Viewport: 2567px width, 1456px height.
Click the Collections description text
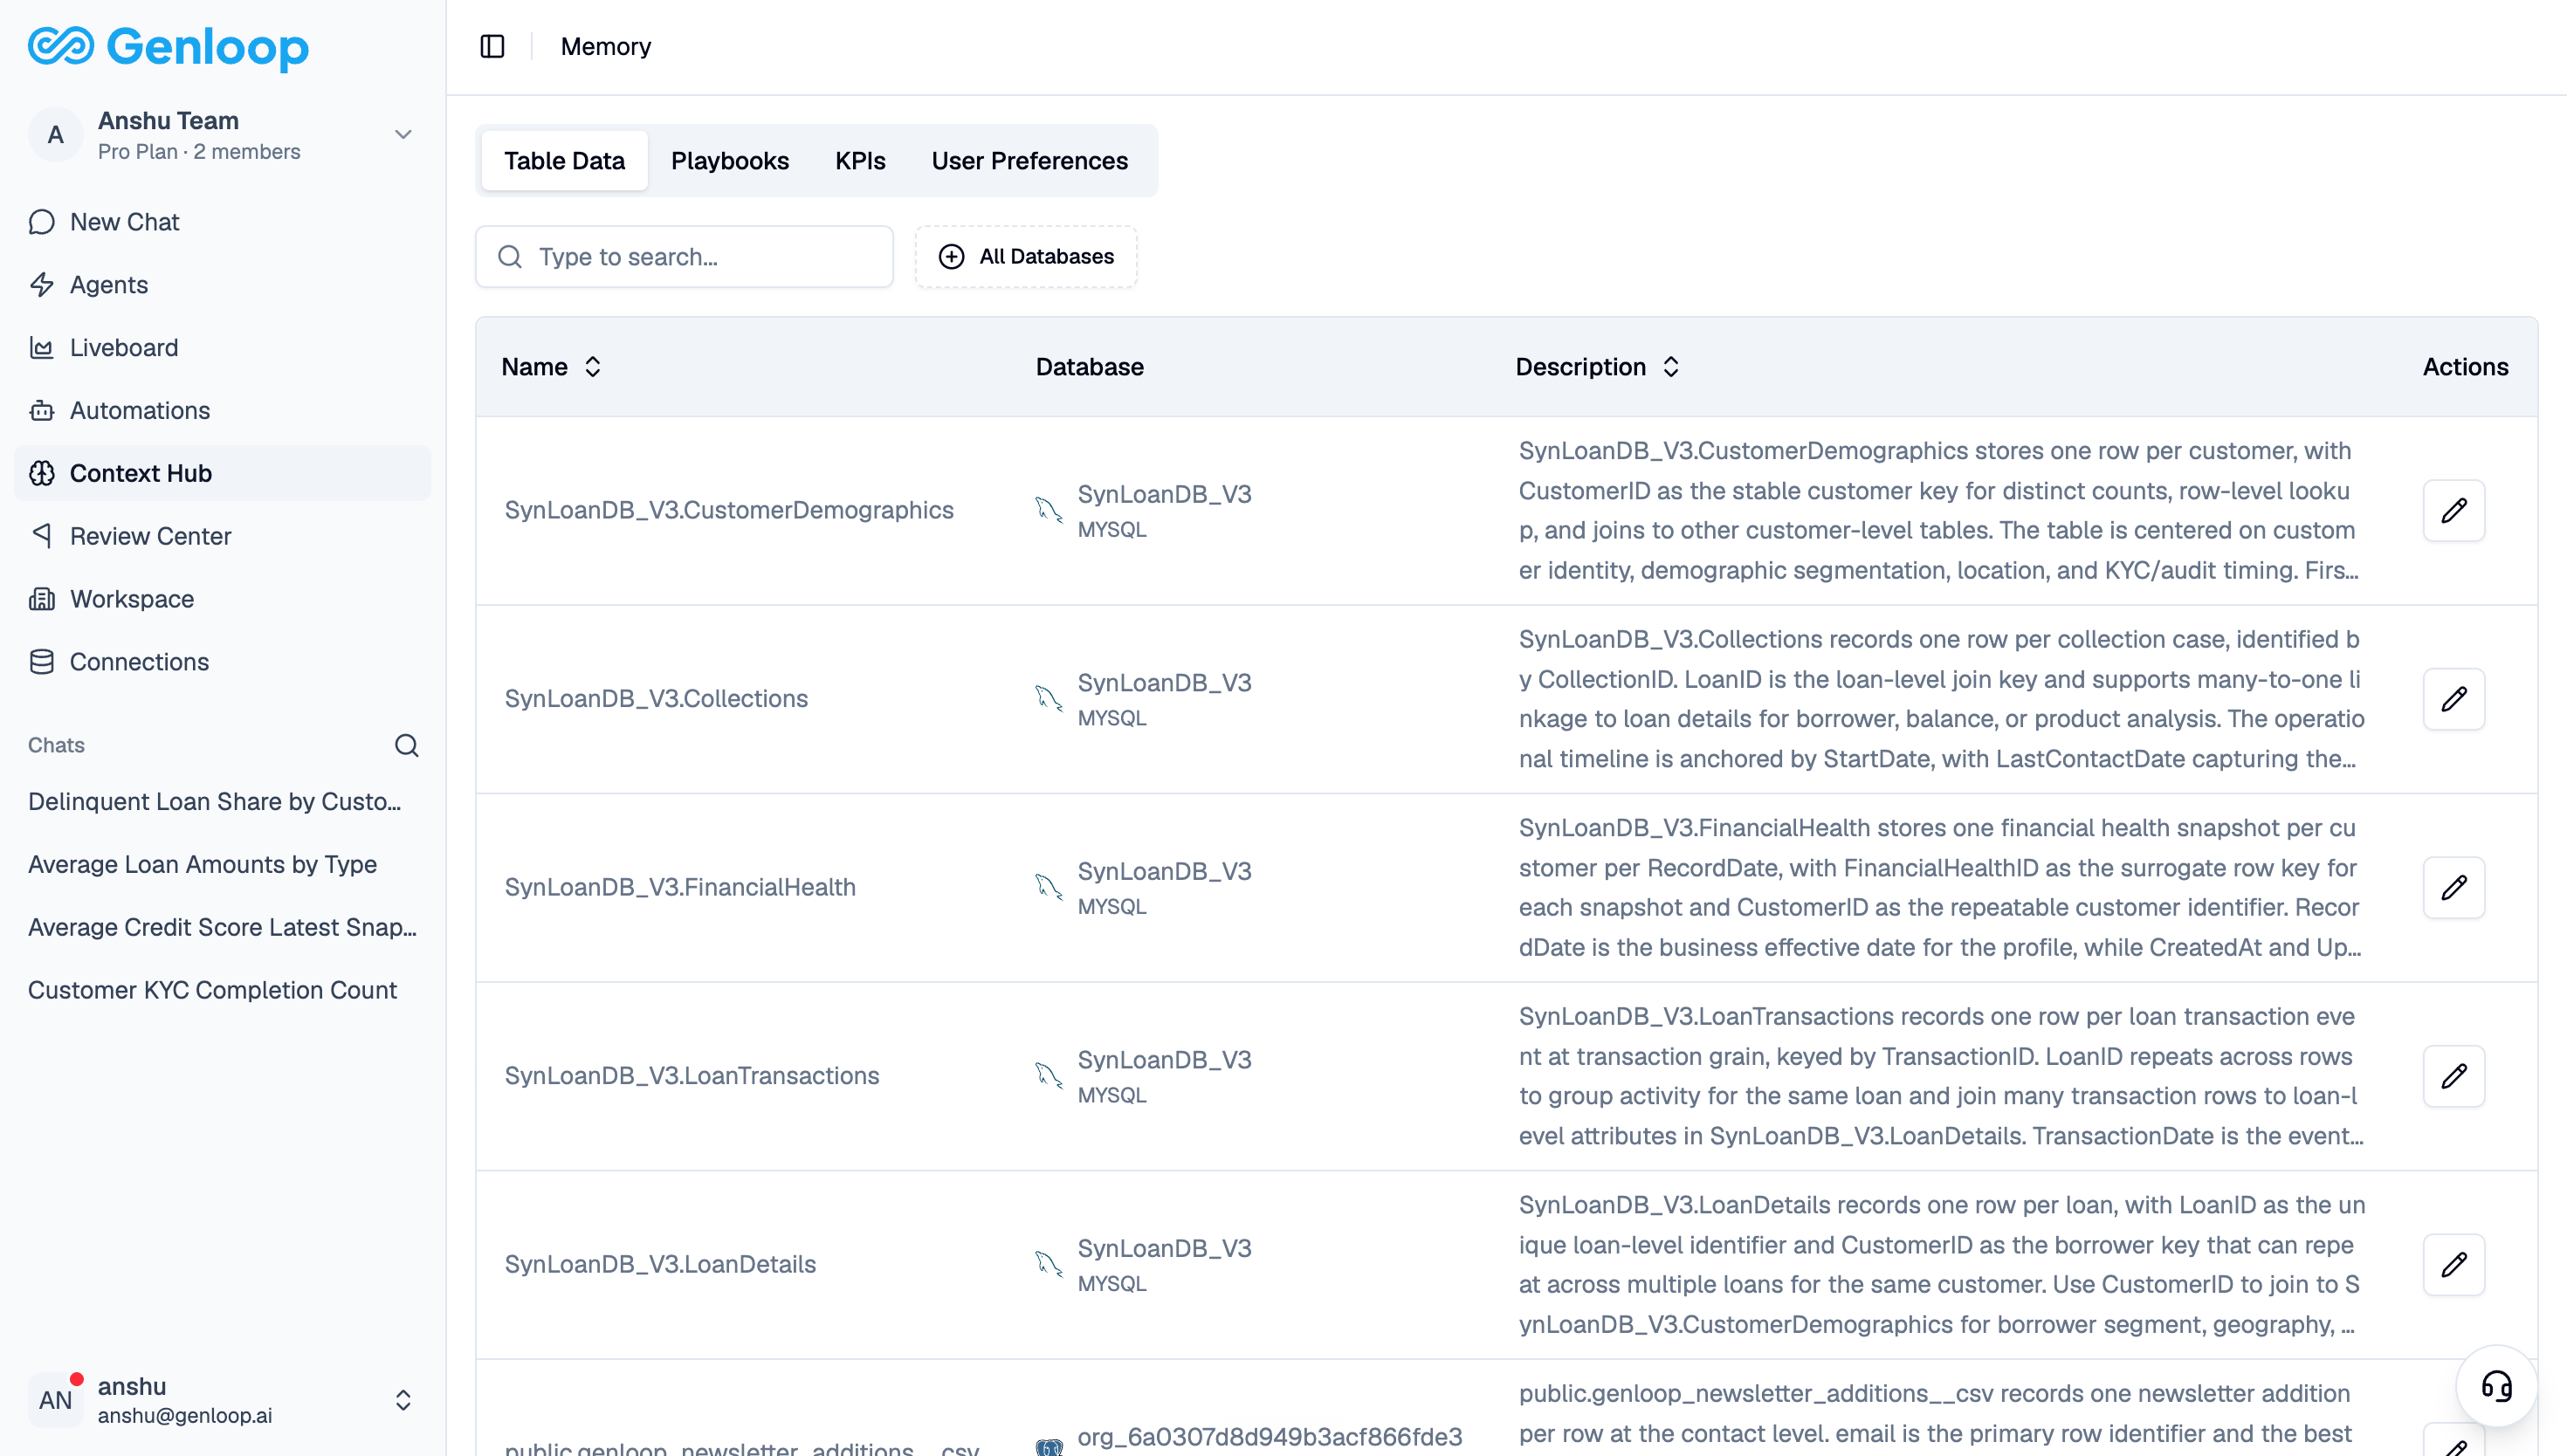[x=1940, y=699]
